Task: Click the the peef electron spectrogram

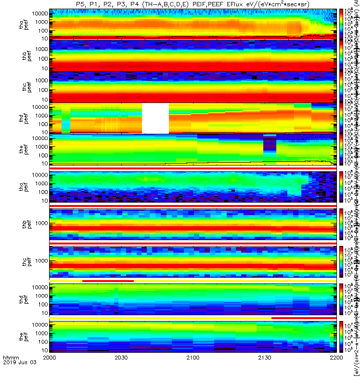Action: coord(193,150)
